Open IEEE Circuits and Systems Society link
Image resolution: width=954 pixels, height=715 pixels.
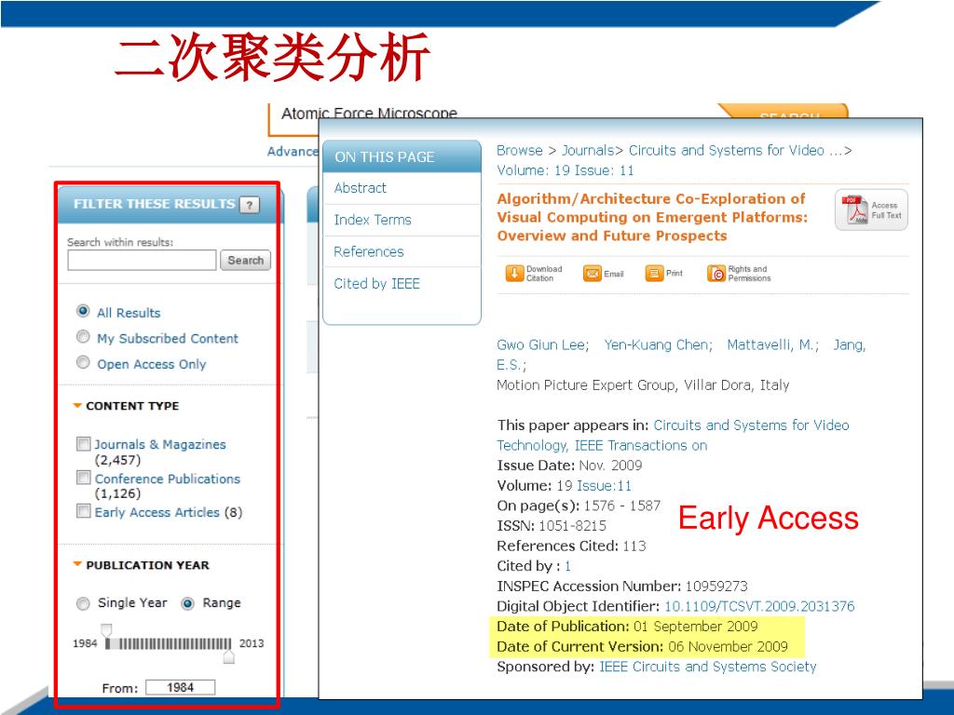pyautogui.click(x=708, y=667)
